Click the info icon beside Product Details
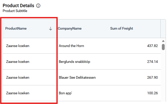 pos(38,6)
